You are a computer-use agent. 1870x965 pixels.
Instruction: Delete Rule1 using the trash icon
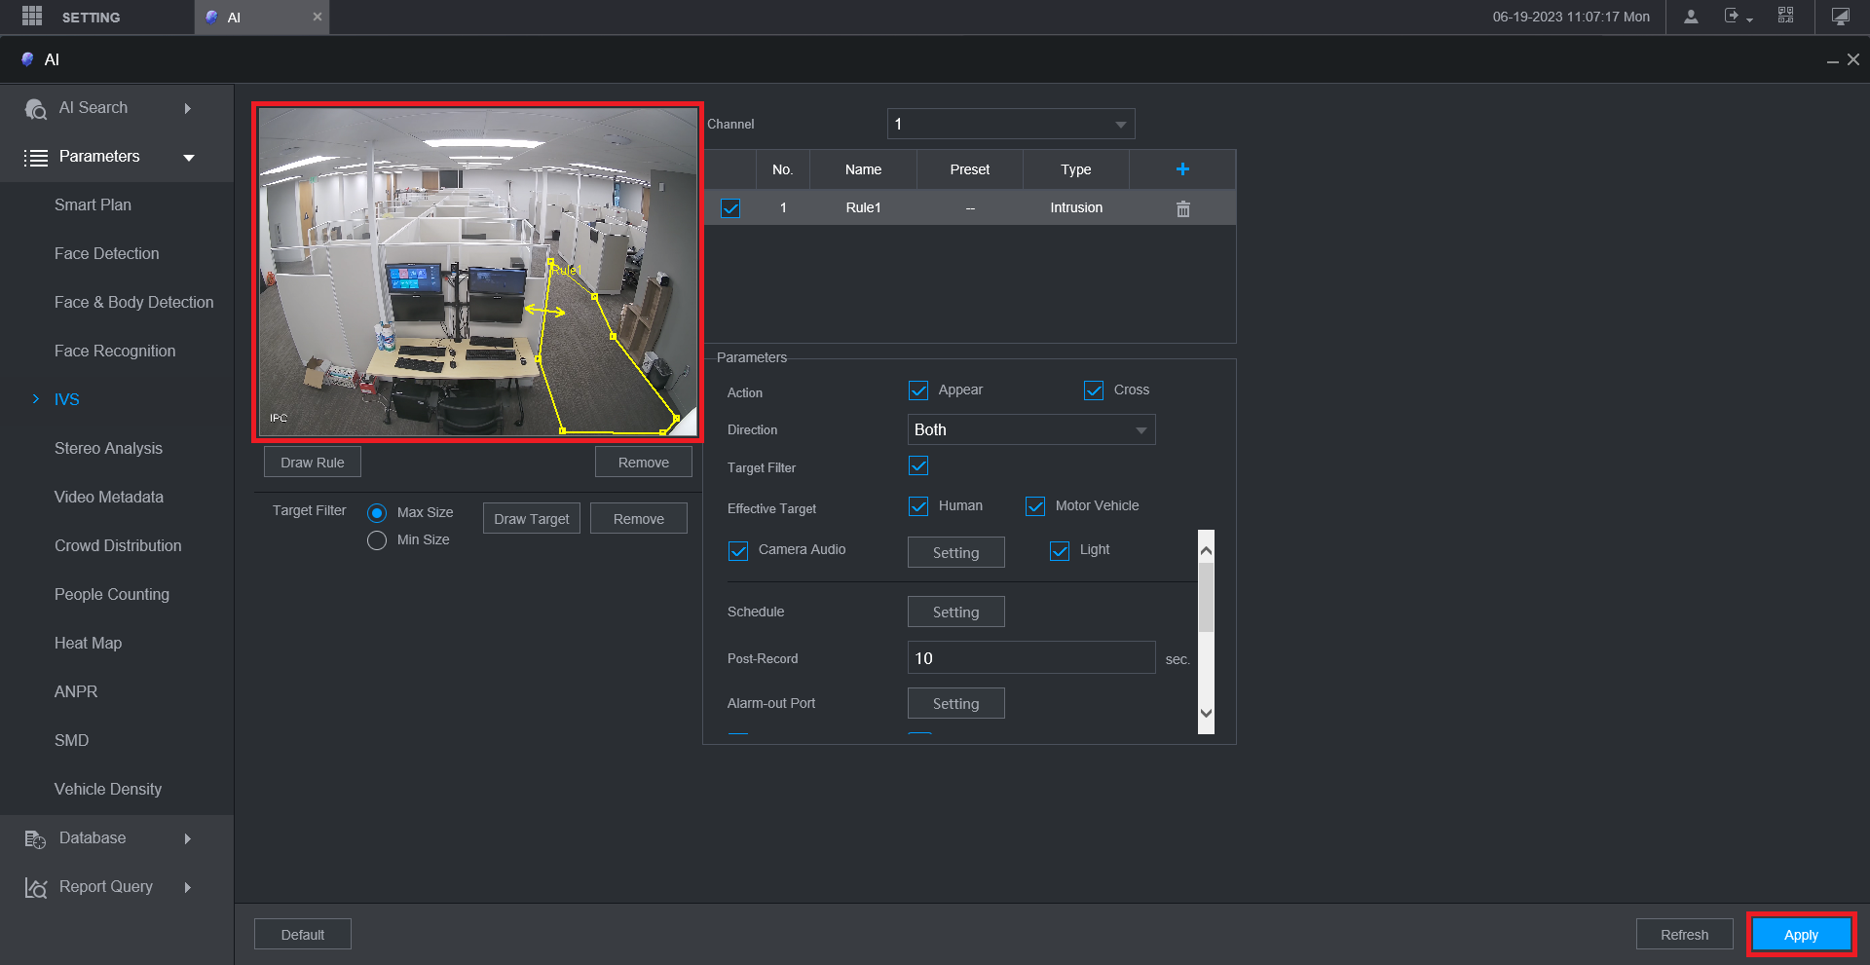pyautogui.click(x=1182, y=208)
